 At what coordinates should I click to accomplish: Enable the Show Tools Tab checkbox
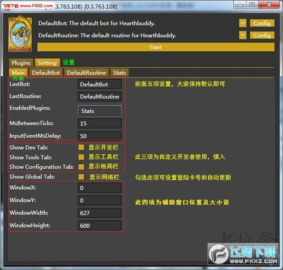click(82, 157)
